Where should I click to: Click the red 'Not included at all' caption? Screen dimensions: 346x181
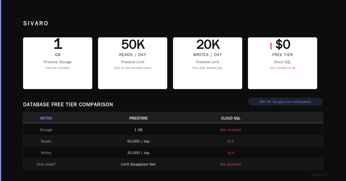tap(283, 68)
